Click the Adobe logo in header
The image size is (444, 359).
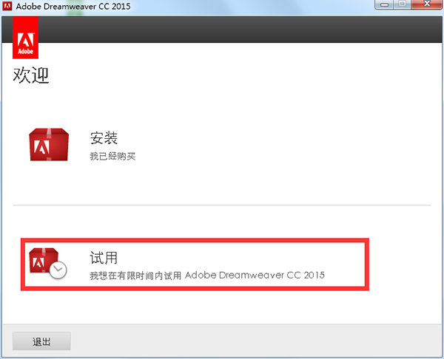(25, 38)
